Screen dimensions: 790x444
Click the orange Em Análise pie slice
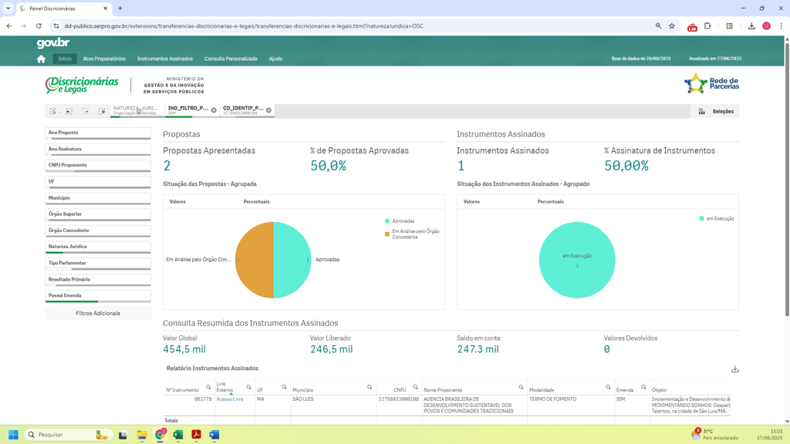[255, 260]
